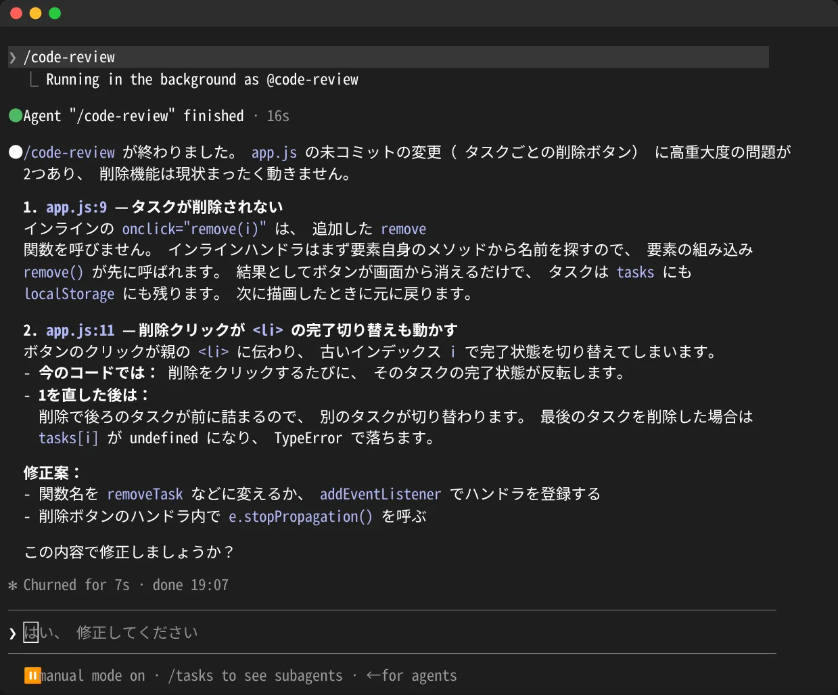This screenshot has height=695, width=838.
Task: Click the orange manual mode pause icon
Action: click(x=32, y=675)
